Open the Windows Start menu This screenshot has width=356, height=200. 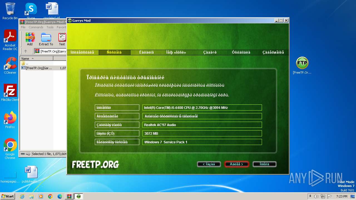pyautogui.click(x=8, y=196)
